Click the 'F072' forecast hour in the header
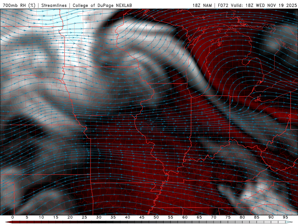 tap(223, 5)
